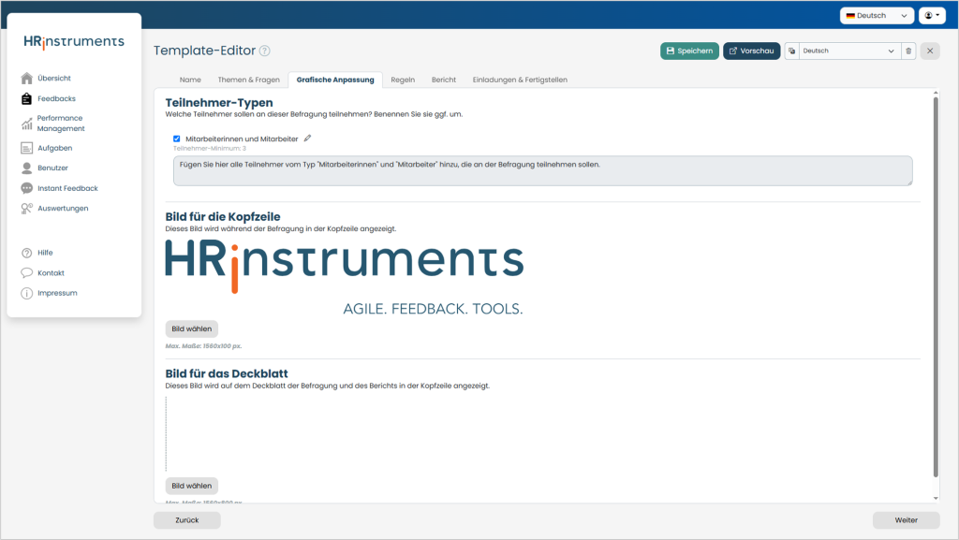Open the Regeln tab
Screen dimensions: 959x540
coord(403,80)
